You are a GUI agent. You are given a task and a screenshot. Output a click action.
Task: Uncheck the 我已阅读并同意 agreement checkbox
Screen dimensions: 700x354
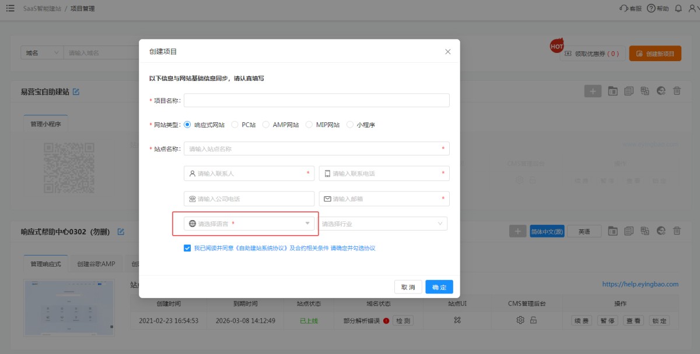click(187, 248)
